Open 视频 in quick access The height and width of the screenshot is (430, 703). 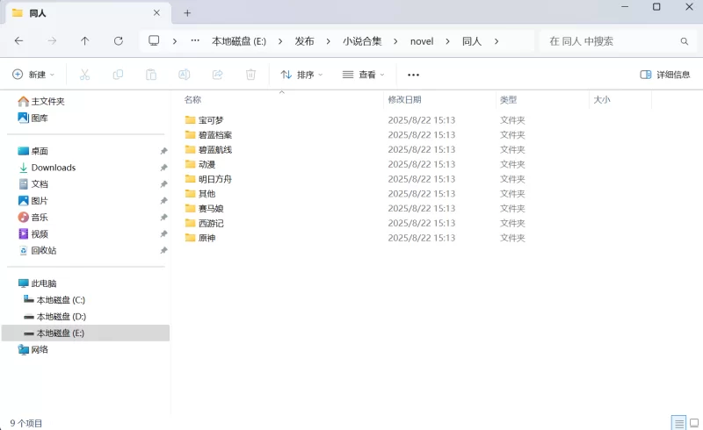click(33, 233)
